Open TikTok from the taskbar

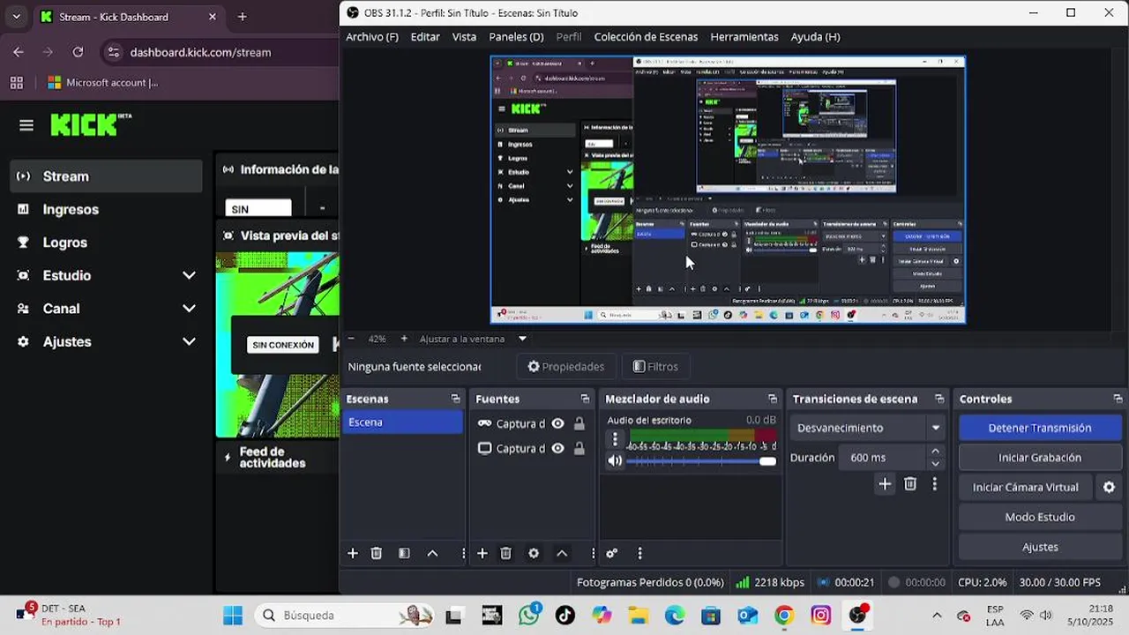[565, 615]
